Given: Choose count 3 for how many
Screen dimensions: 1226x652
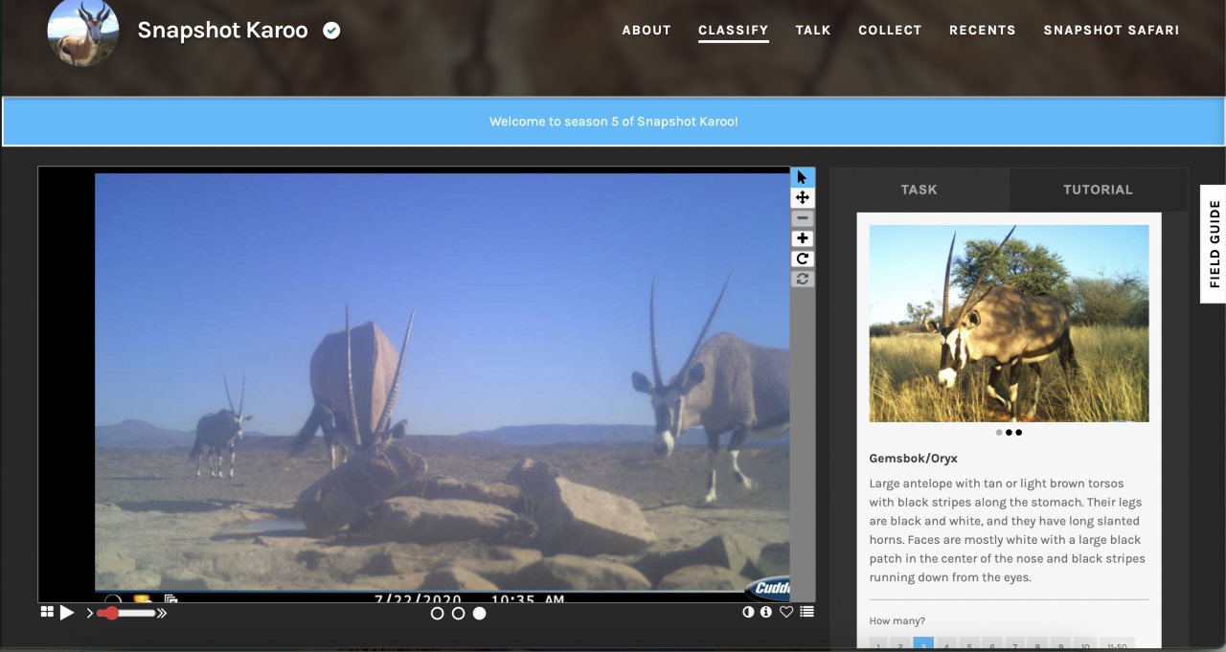Looking at the screenshot, I should [x=923, y=644].
